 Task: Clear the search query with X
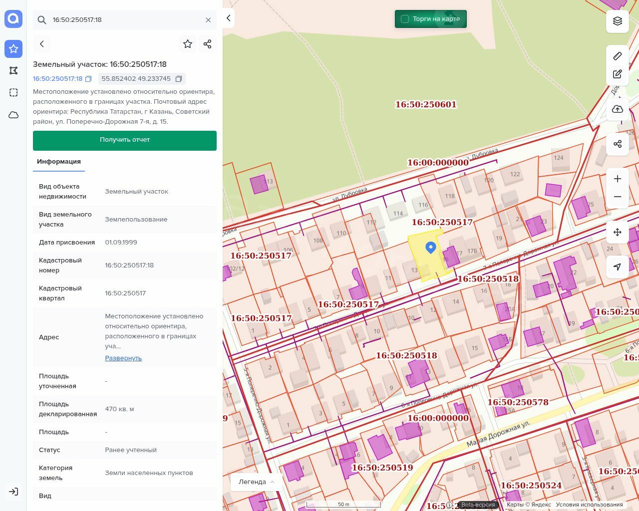point(208,20)
